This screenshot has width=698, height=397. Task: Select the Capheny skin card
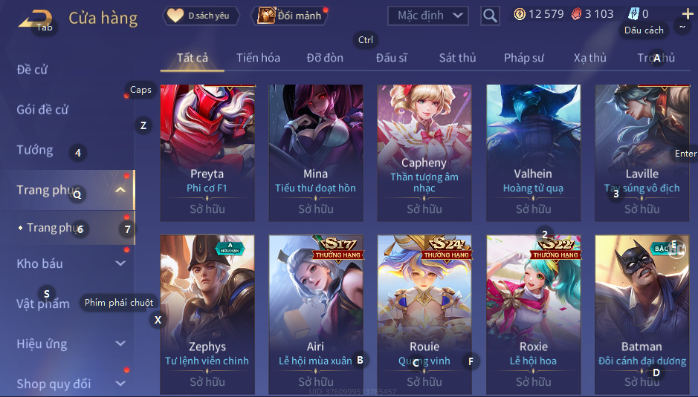coord(424,152)
